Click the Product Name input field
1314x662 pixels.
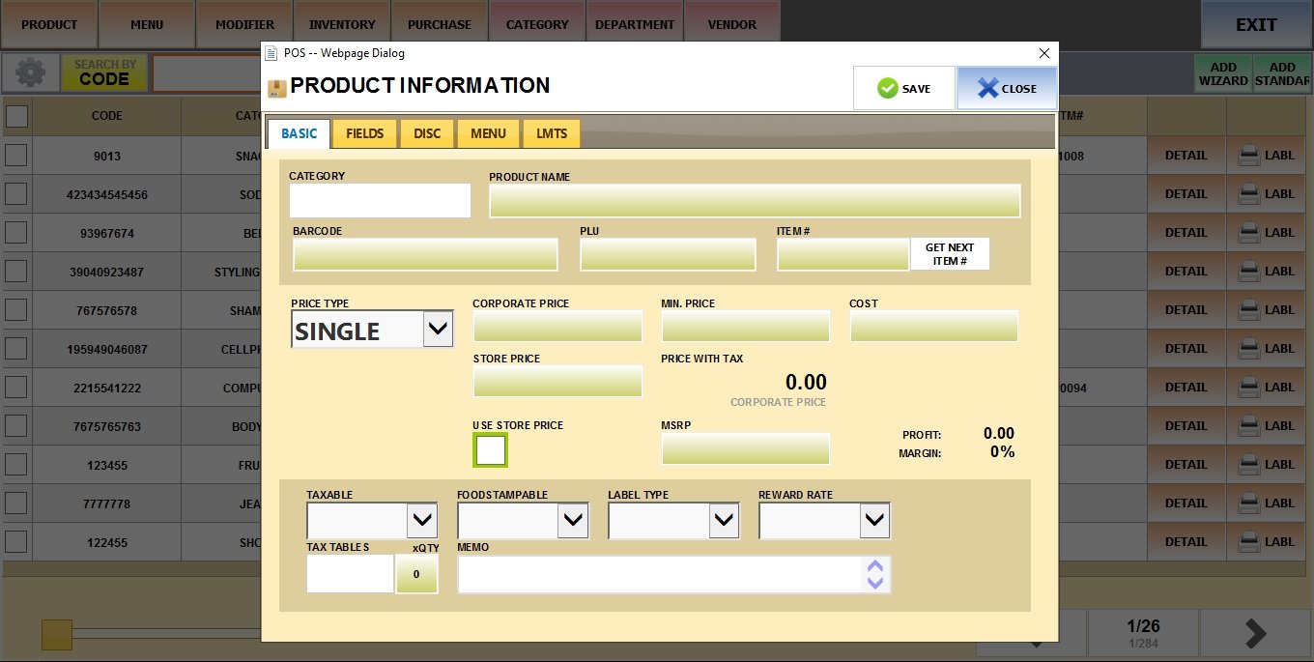(x=754, y=201)
